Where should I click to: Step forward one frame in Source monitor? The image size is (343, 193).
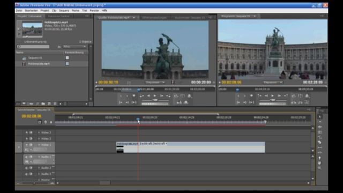tap(161, 96)
